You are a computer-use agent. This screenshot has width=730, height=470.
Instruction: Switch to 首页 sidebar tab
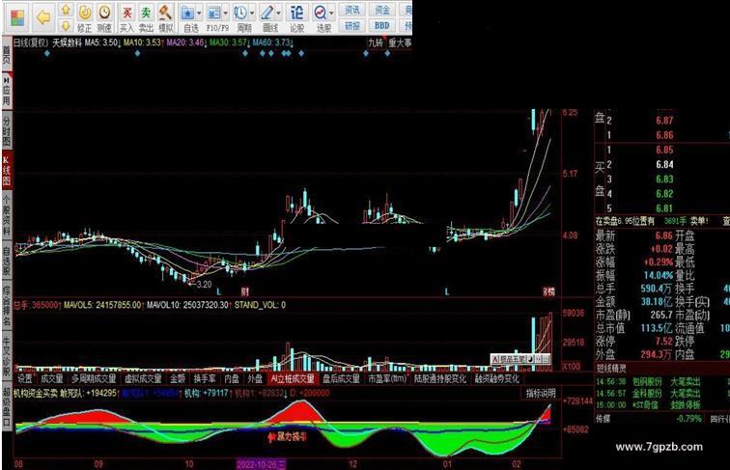click(7, 55)
